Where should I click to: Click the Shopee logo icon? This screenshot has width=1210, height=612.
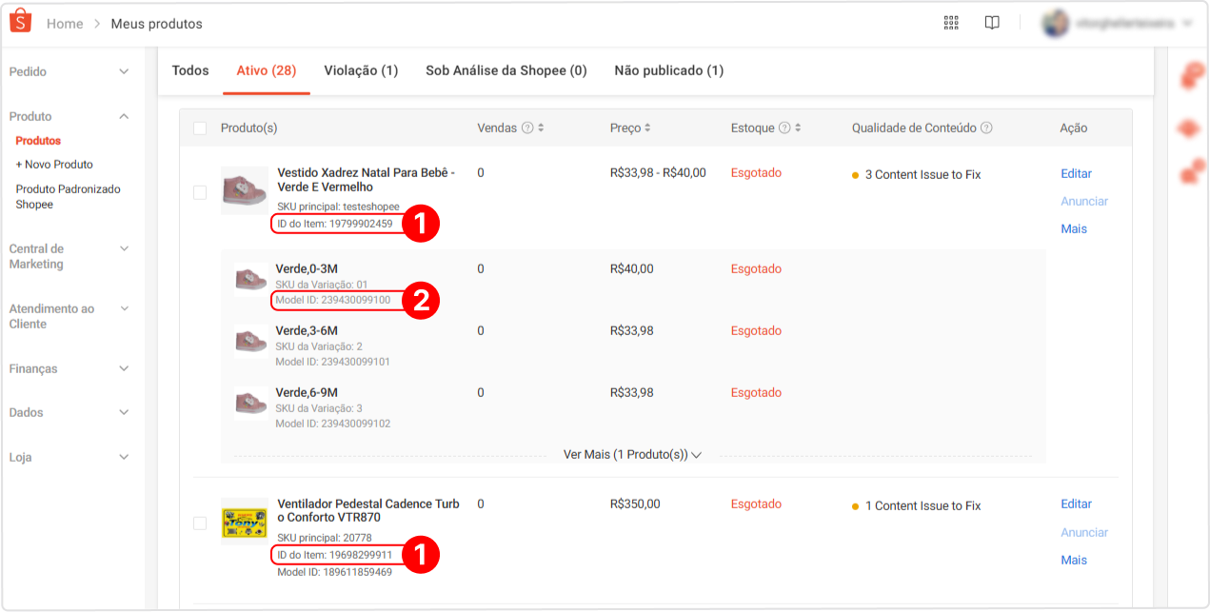[x=22, y=22]
